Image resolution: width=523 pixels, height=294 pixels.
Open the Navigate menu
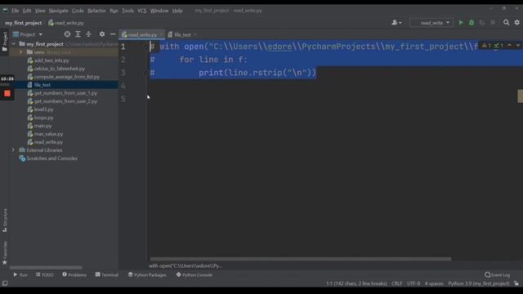pos(58,11)
